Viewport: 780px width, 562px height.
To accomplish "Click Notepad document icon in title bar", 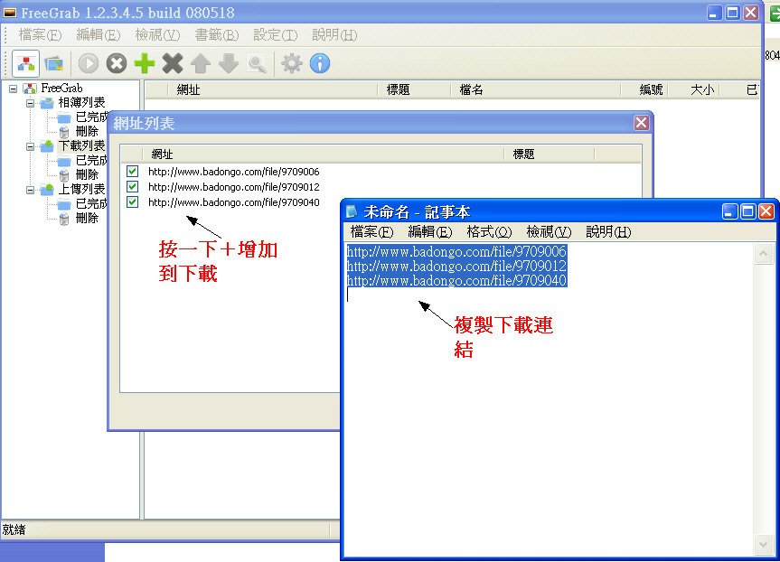I will coord(352,211).
